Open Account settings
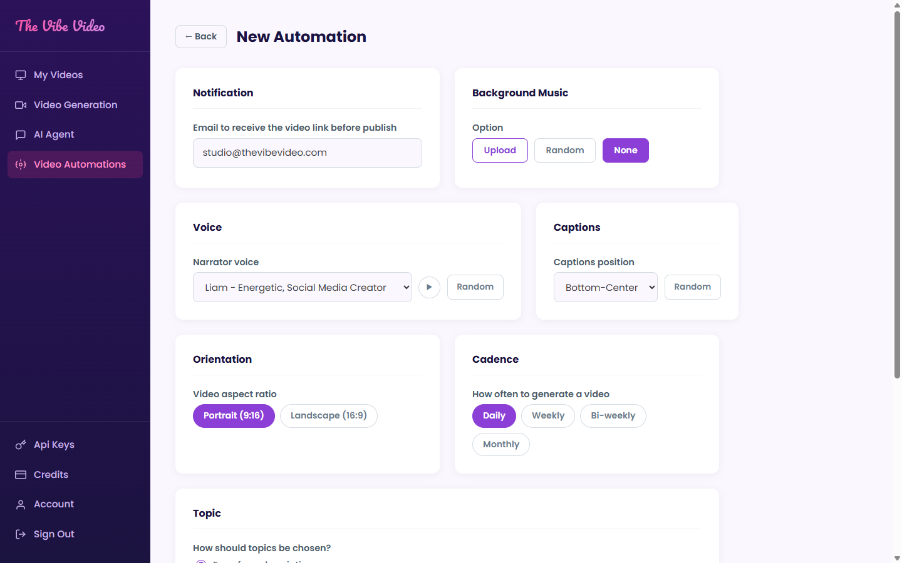Image resolution: width=902 pixels, height=563 pixels. [x=75, y=504]
